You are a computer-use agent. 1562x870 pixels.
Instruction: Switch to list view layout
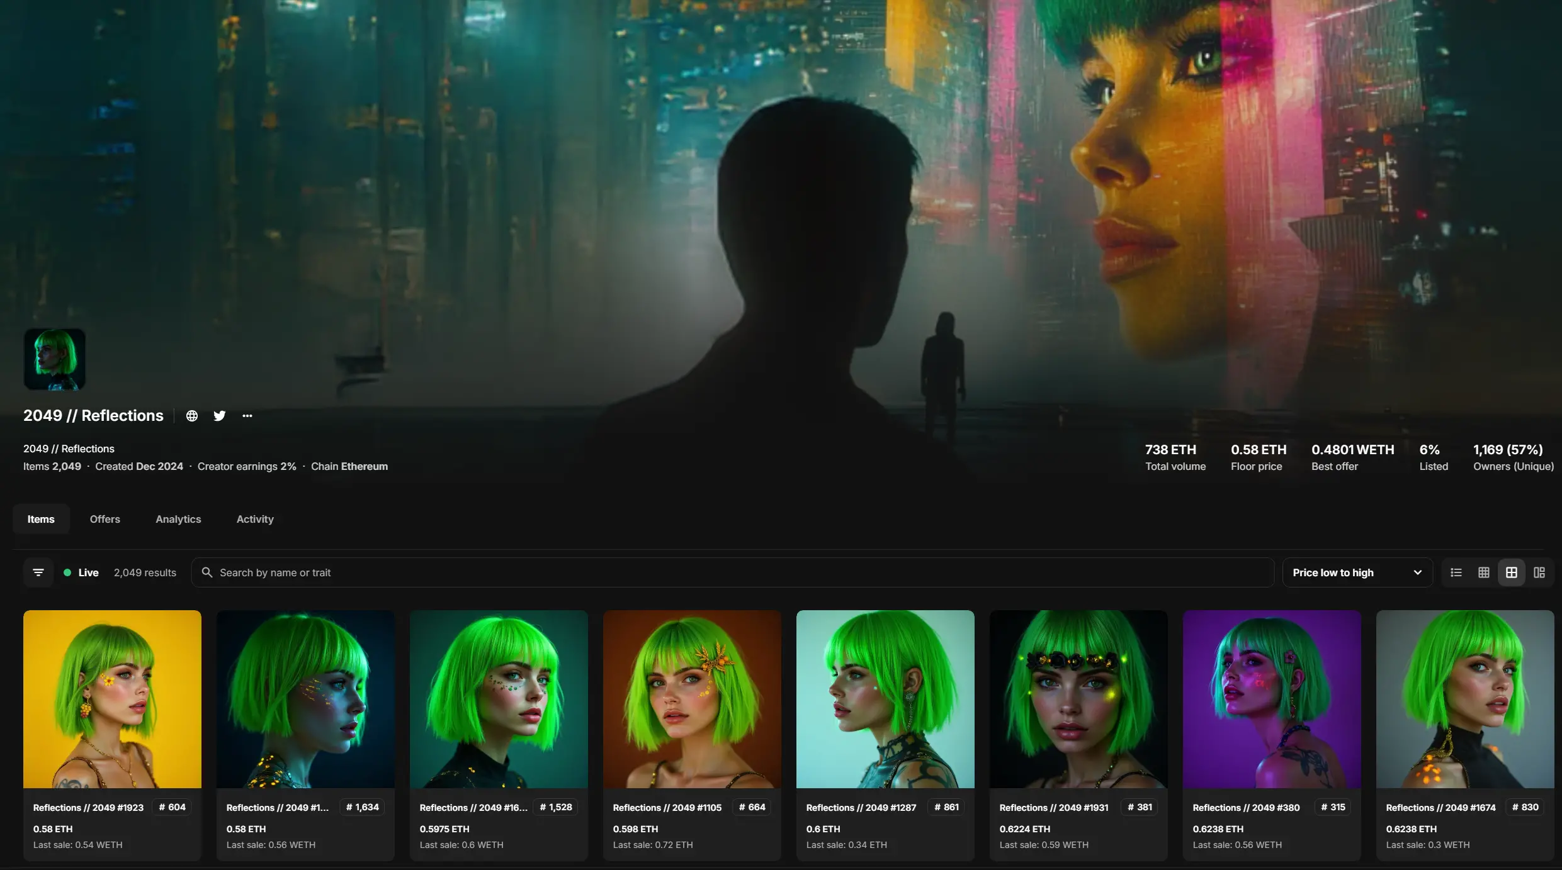[1456, 572]
